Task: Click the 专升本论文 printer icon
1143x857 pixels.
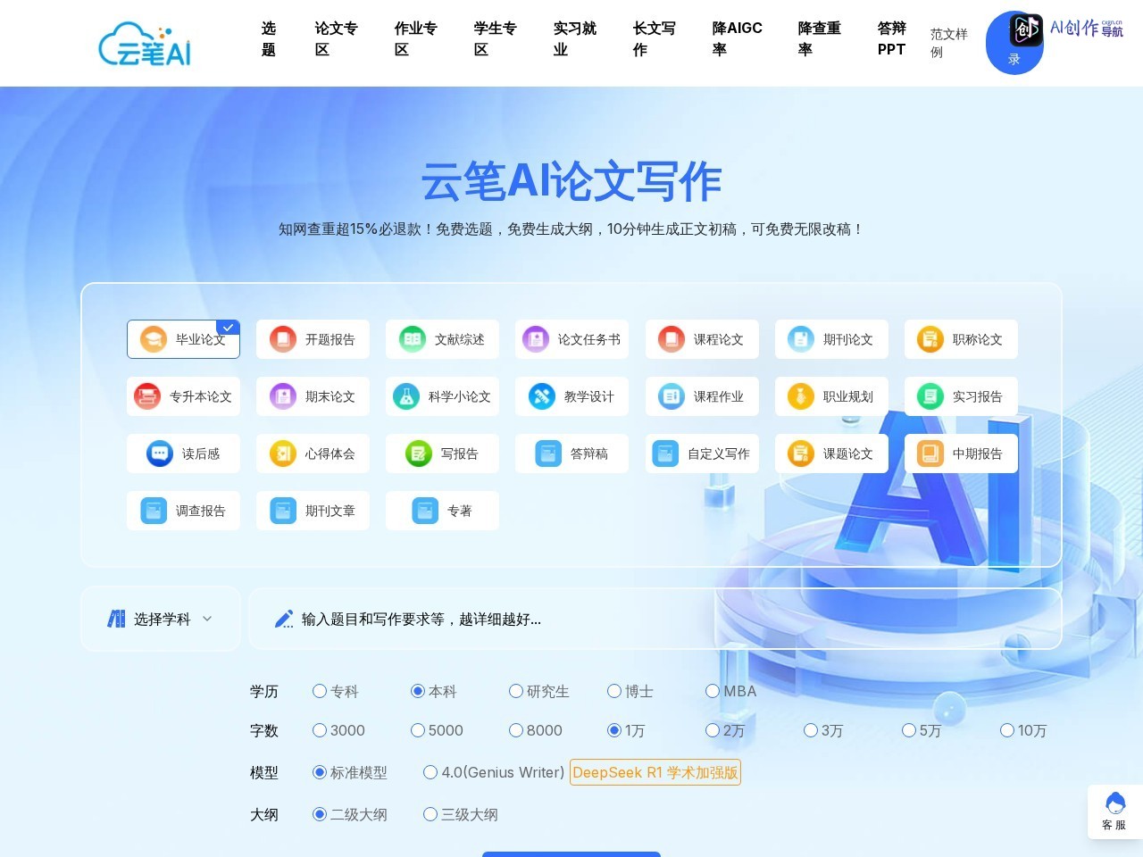Action: [147, 396]
